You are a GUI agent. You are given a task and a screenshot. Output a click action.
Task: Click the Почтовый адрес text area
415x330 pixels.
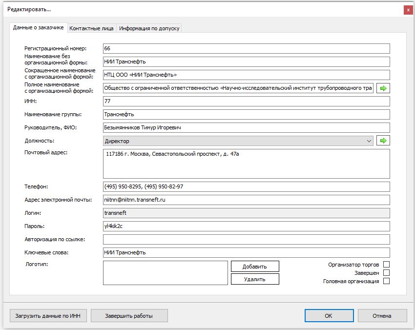tap(247, 164)
